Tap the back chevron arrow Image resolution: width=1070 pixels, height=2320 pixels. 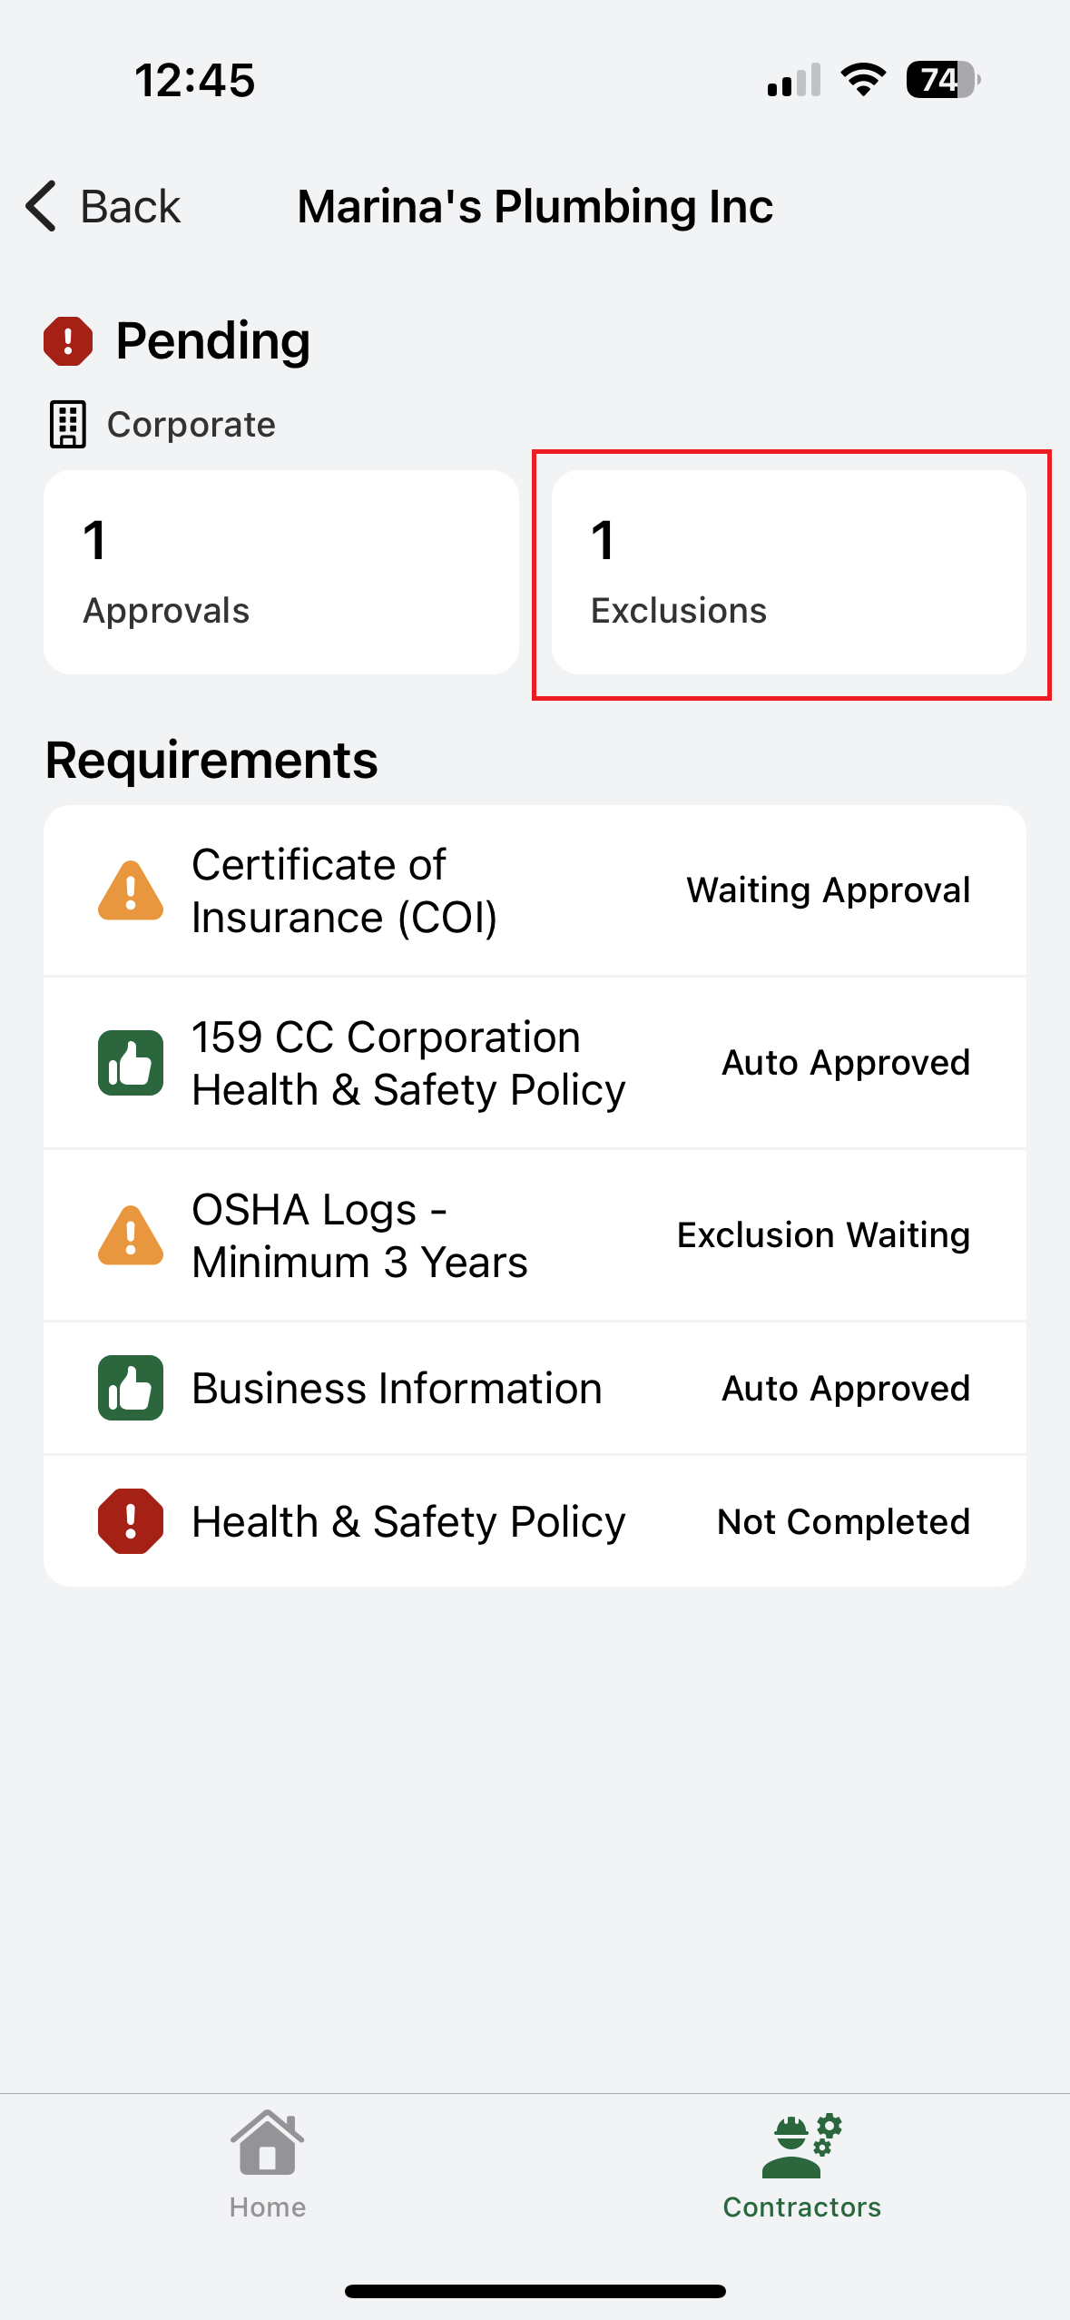click(x=42, y=206)
